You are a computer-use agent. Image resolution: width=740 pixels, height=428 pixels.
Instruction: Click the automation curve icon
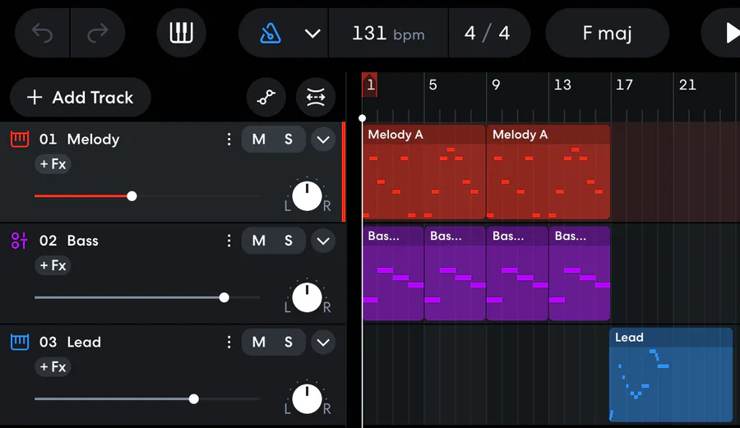click(266, 98)
